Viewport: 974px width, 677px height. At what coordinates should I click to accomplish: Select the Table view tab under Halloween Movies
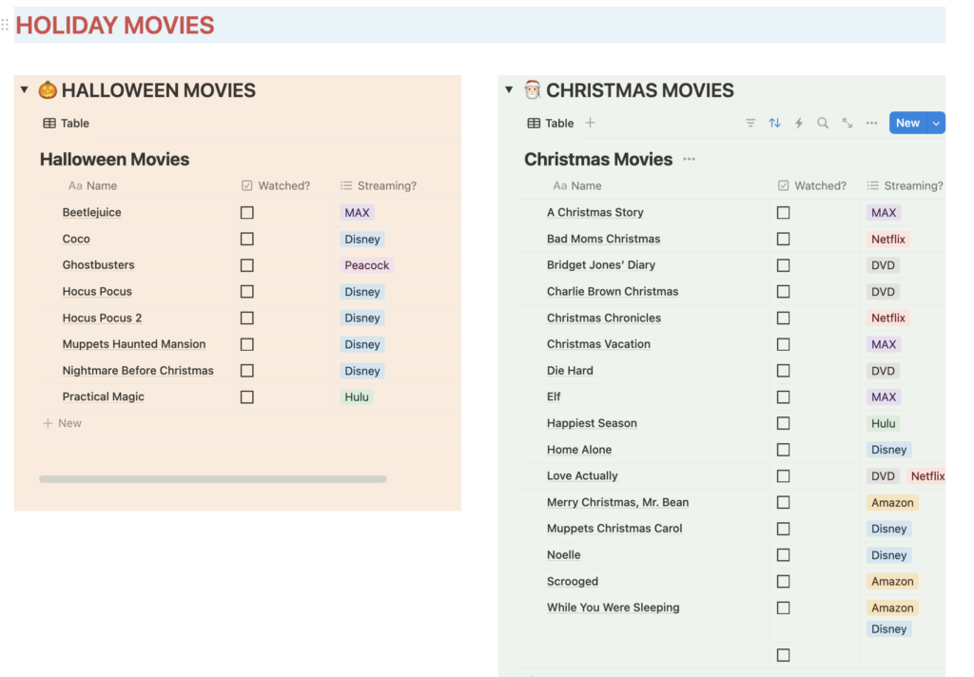coord(66,123)
